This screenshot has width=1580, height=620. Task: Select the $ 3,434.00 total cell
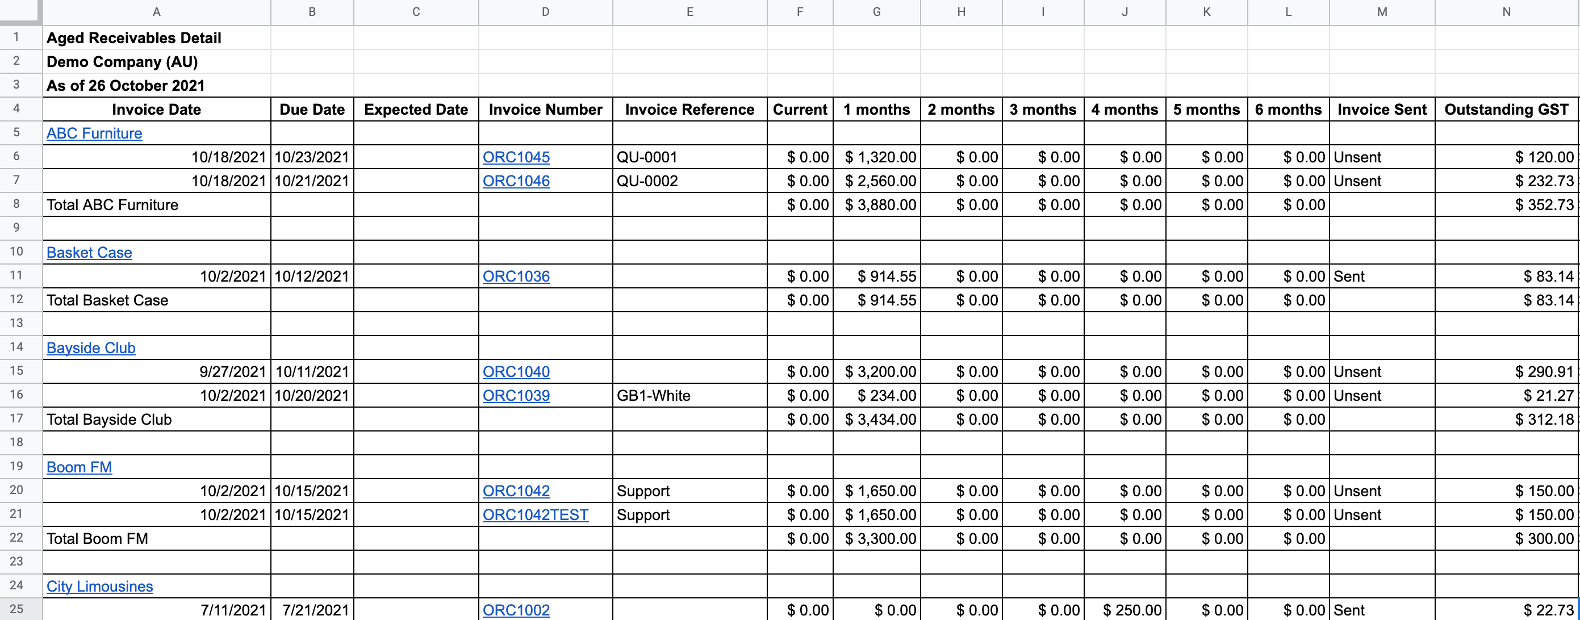876,420
